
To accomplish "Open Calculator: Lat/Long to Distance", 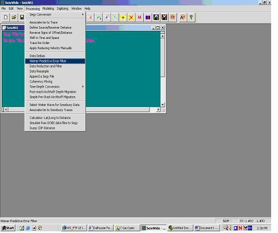I will tap(55, 118).
